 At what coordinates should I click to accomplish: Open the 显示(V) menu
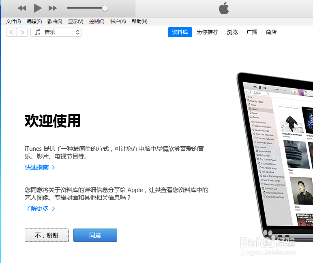point(76,21)
